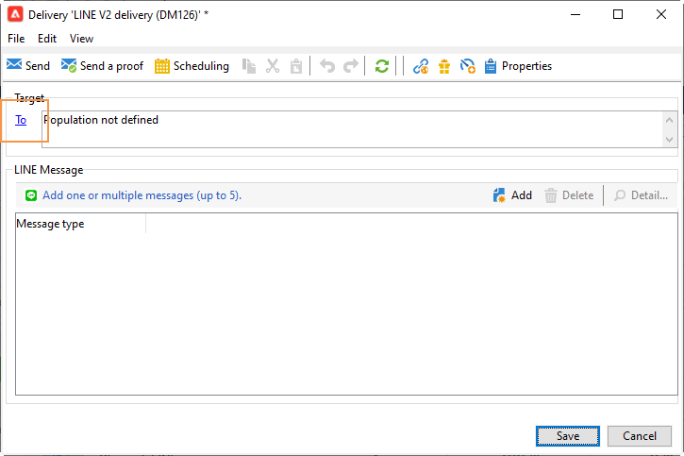Click the Adobe Campaign logo in title bar

[15, 14]
